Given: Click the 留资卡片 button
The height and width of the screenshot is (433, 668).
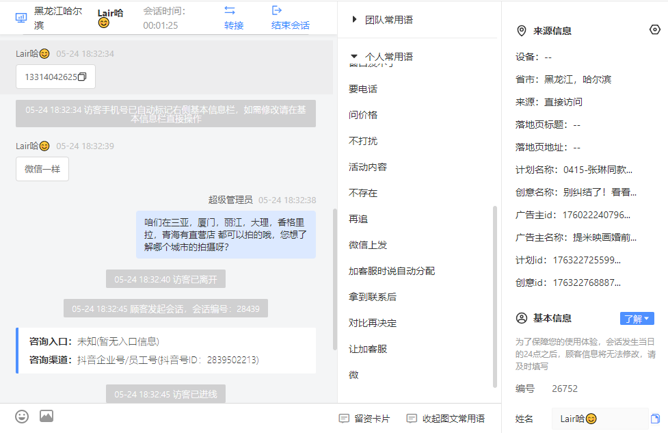Looking at the screenshot, I should (364, 419).
